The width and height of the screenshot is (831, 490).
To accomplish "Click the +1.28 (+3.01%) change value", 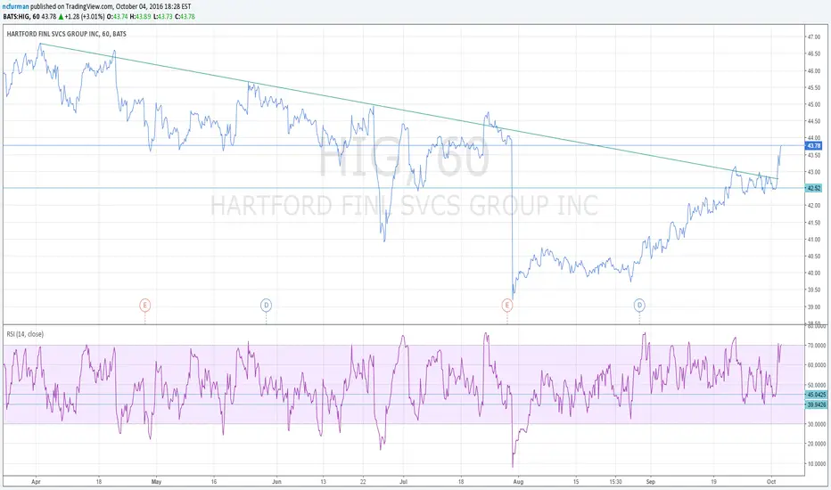I will (86, 16).
